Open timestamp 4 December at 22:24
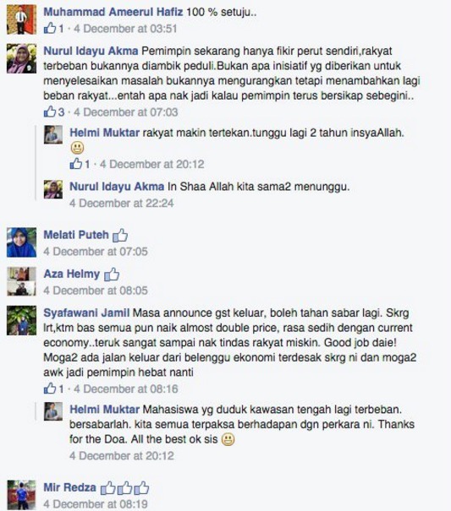Screen dimensions: 451x511 pyautogui.click(x=122, y=203)
